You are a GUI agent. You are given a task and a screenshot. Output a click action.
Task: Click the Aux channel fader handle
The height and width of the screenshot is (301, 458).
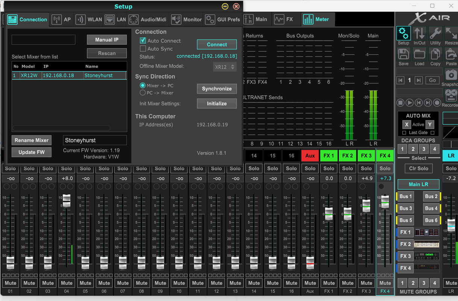pyautogui.click(x=310, y=263)
